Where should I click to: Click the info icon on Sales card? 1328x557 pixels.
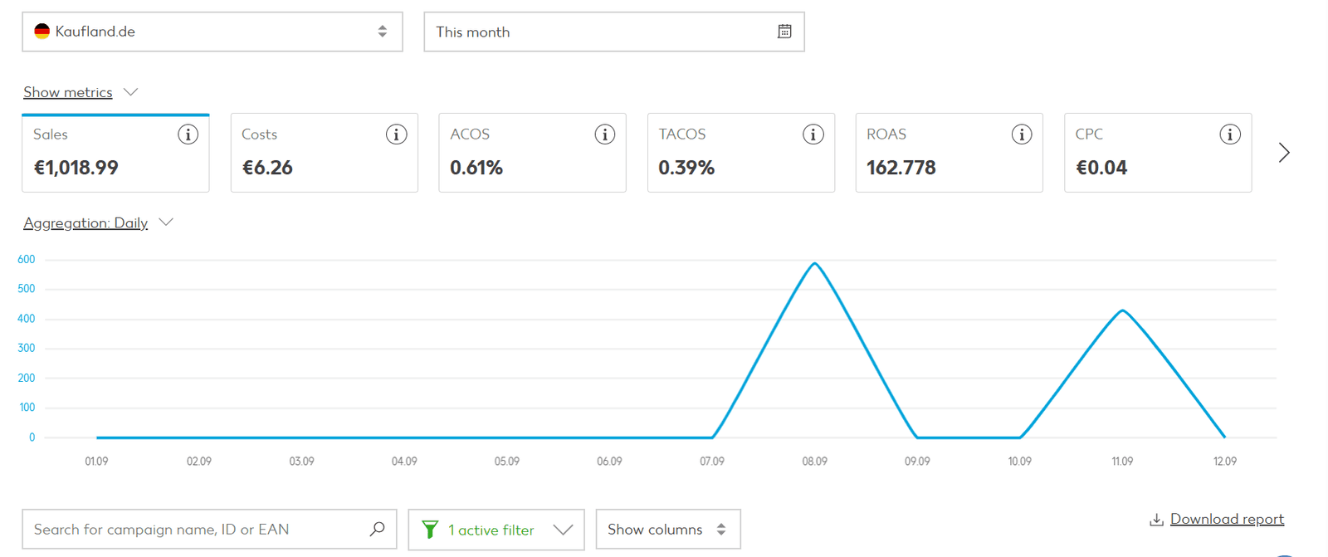(x=188, y=134)
